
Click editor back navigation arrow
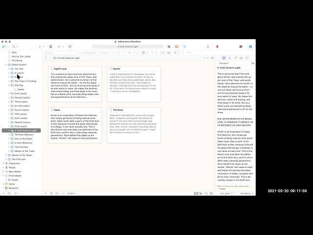[46, 58]
